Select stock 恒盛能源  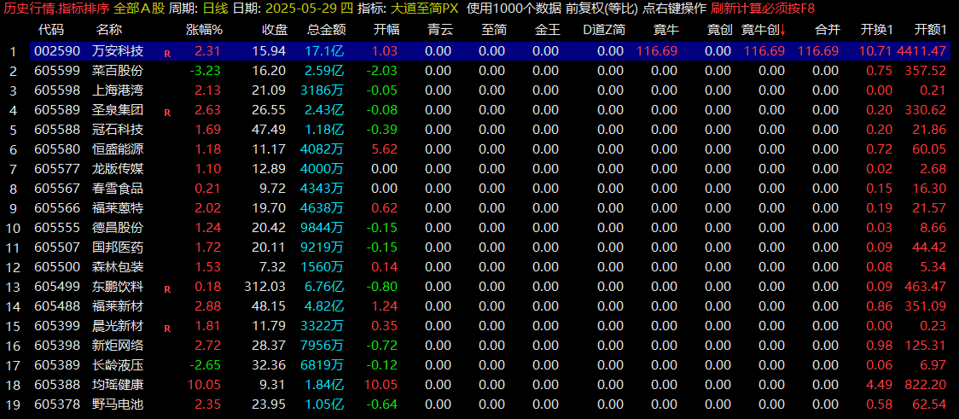pos(118,149)
